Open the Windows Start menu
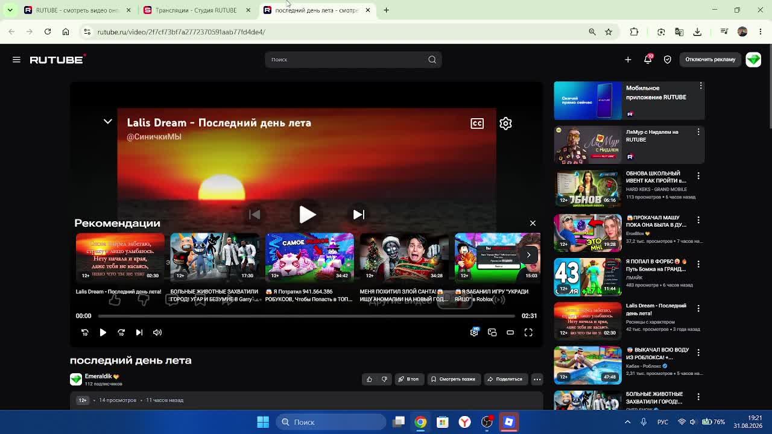The height and width of the screenshot is (434, 772). pyautogui.click(x=263, y=422)
